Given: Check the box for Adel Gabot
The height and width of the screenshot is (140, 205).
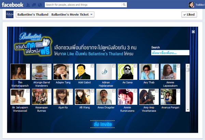Looking at the screenshot, I should point(92,66).
